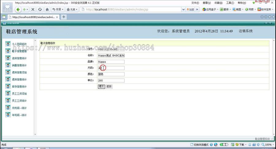Click the icon beside 年利润--统计
This screenshot has width=276, height=149.
(8, 115)
